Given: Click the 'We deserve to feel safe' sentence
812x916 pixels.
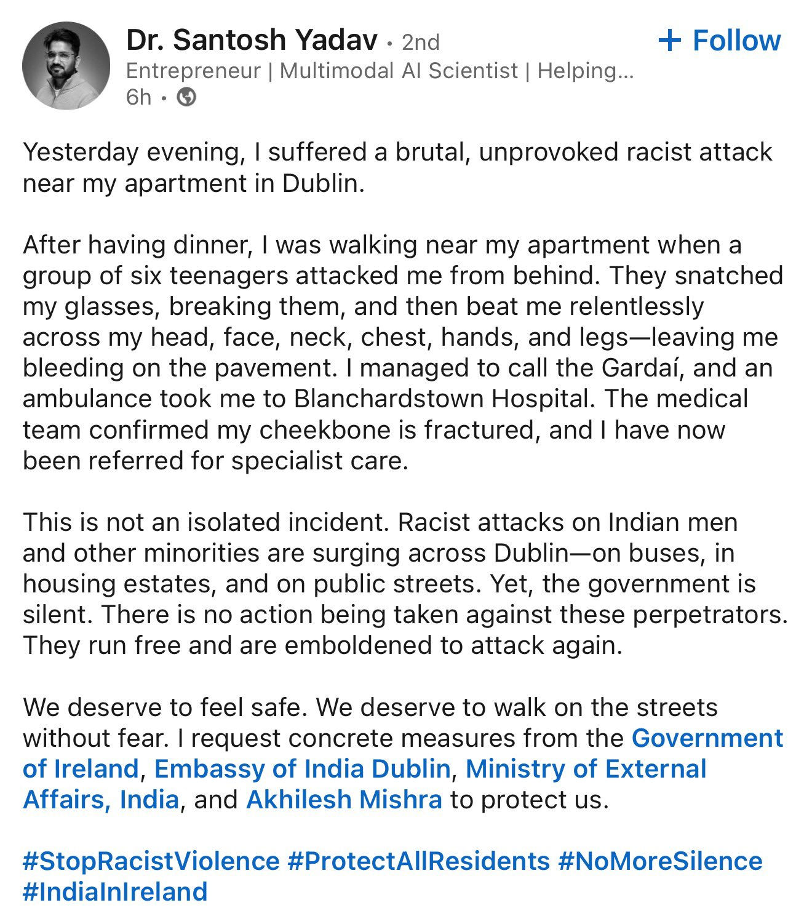Looking at the screenshot, I should point(164,707).
